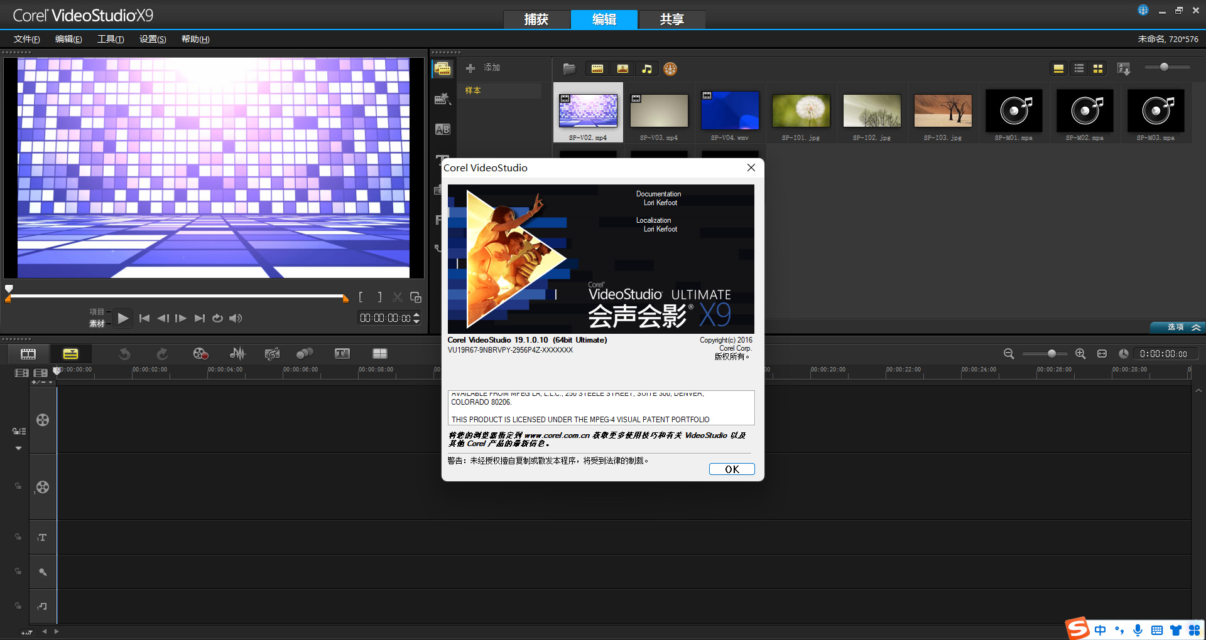The image size is (1206, 640).
Task: Open the sound mixer icon
Action: 237,354
